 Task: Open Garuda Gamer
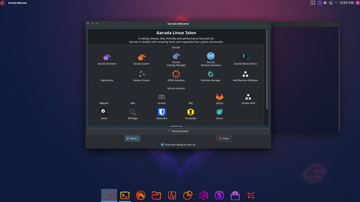[x=141, y=58]
